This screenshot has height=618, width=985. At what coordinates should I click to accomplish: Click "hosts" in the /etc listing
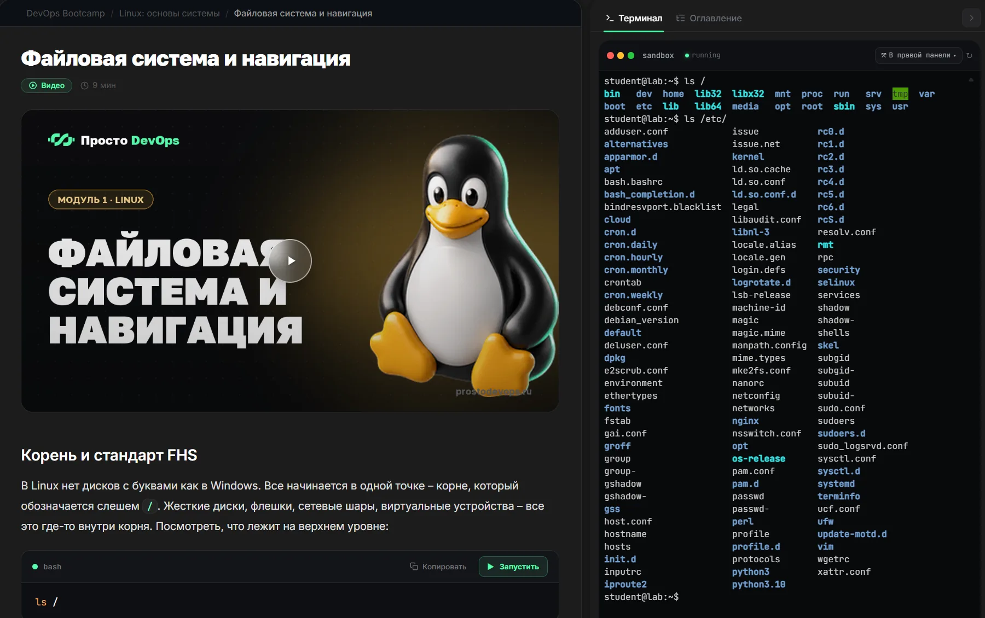[x=617, y=547]
